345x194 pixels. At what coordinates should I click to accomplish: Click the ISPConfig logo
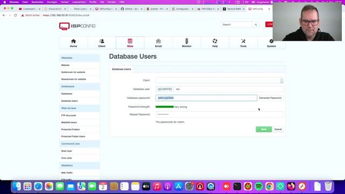click(x=77, y=26)
